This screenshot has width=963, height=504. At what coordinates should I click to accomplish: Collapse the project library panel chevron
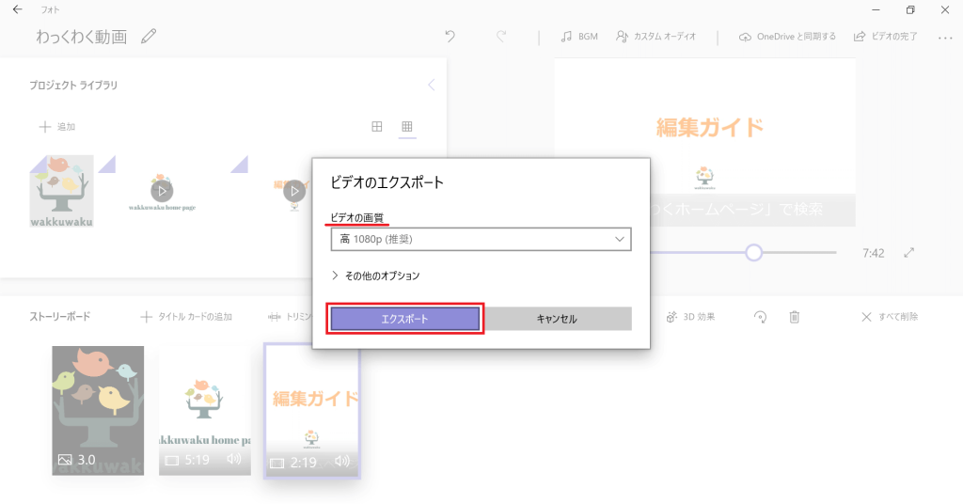[432, 85]
